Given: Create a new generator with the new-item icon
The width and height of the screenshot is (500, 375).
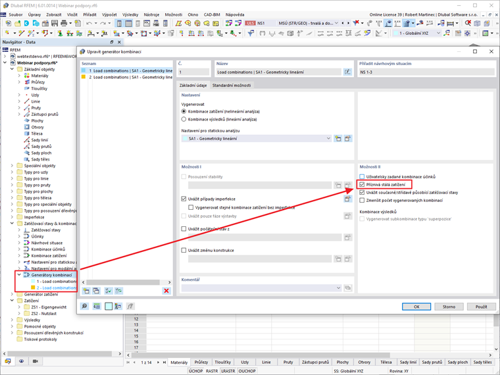Looking at the screenshot, I should pyautogui.click(x=86, y=291).
